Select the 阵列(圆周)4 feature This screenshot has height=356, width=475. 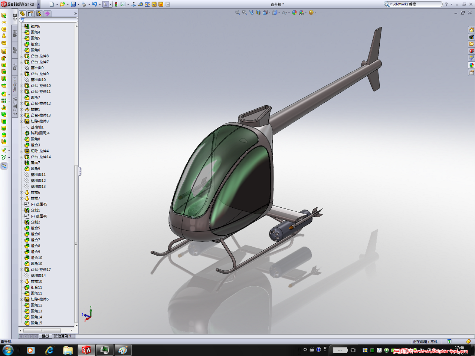pos(37,133)
